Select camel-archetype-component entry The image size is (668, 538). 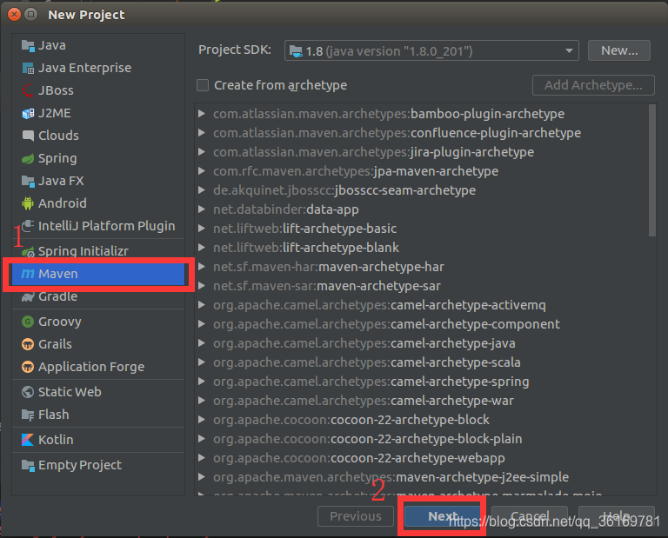386,324
